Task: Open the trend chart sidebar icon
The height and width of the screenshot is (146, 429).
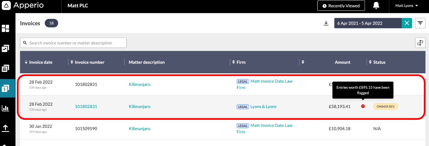Action: click(5, 48)
